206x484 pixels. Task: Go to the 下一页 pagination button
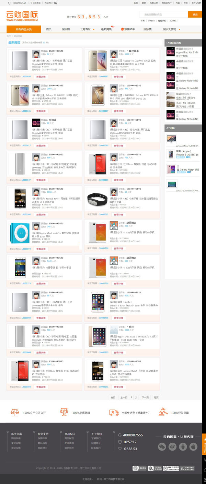coord(145,397)
